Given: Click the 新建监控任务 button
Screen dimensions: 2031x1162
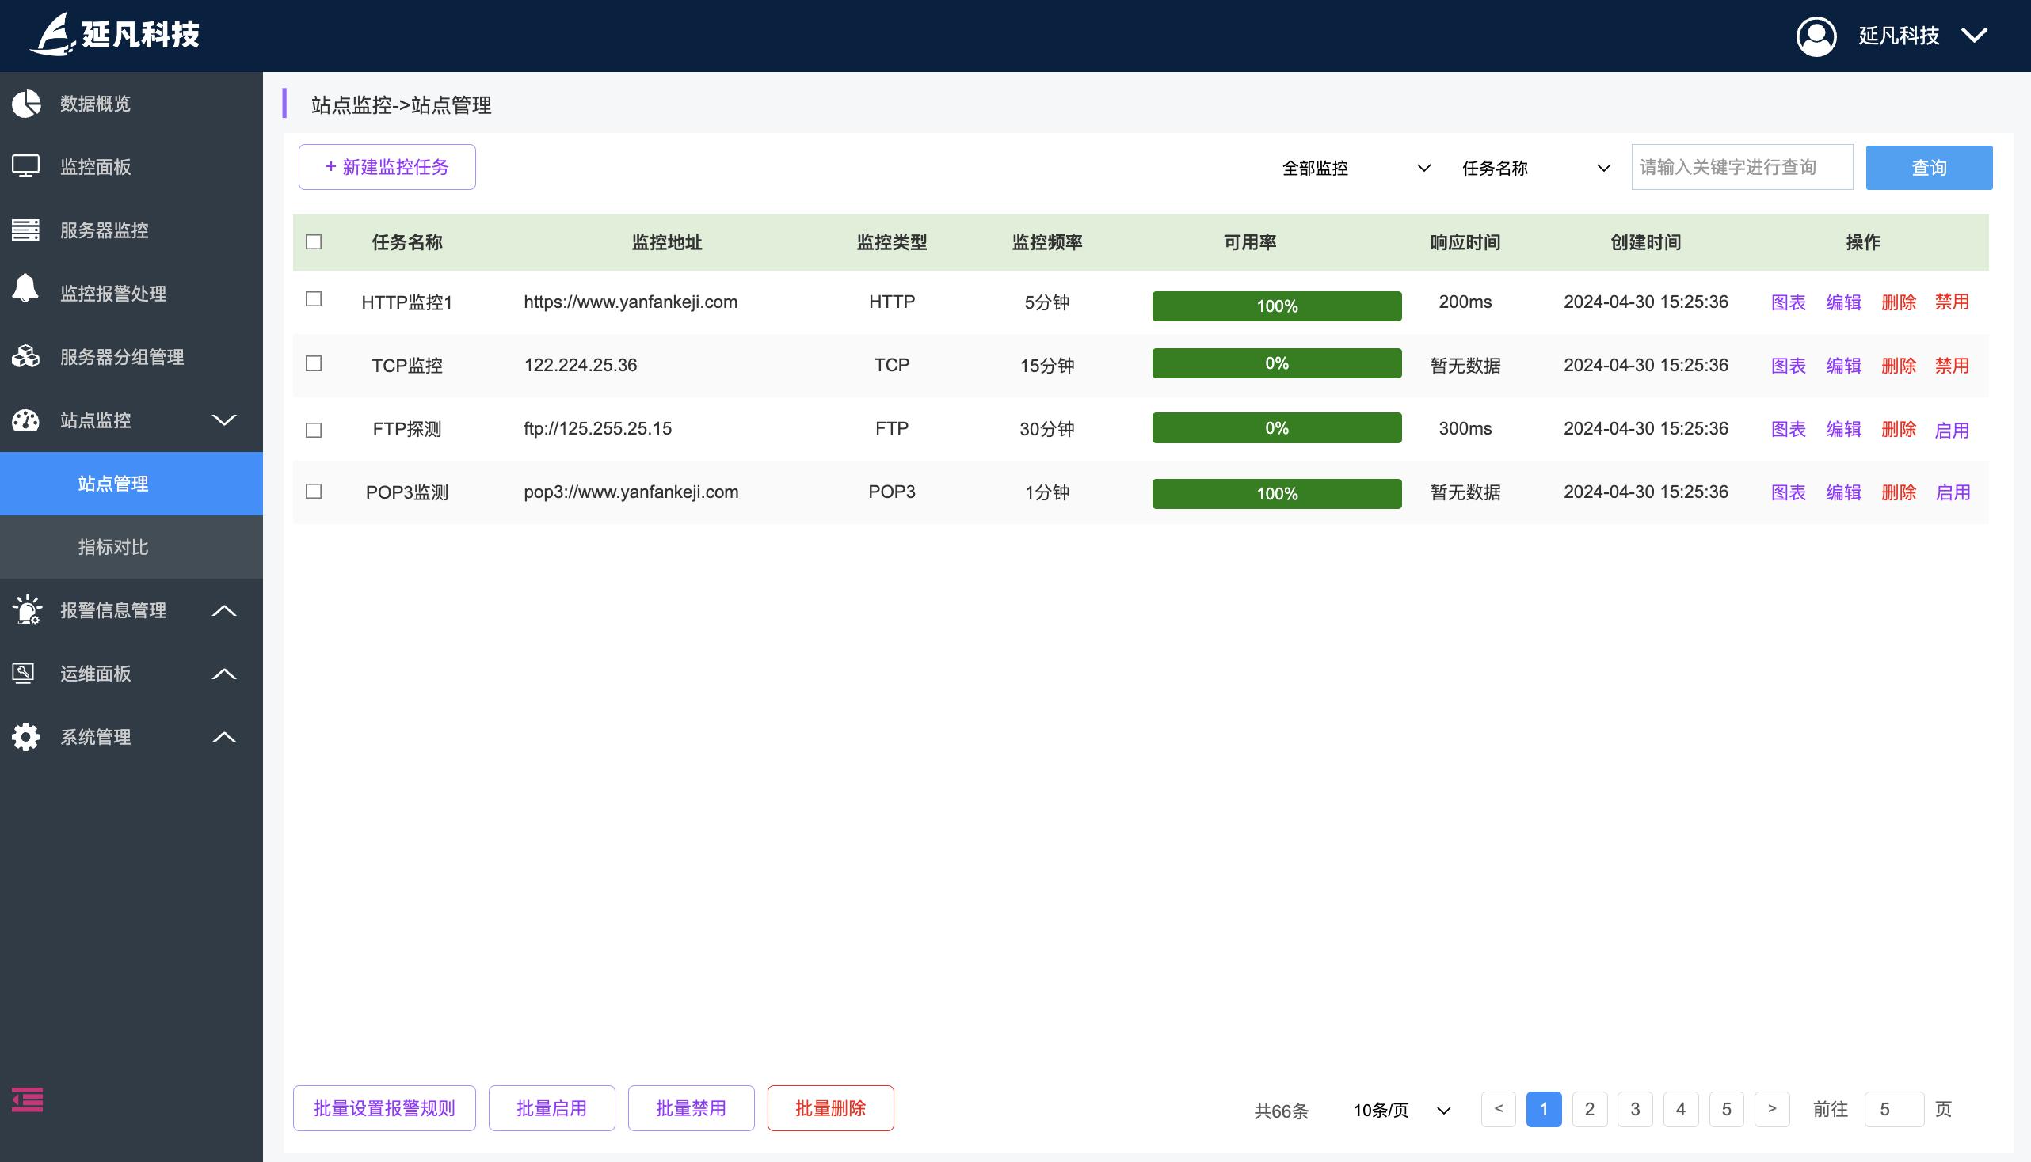Looking at the screenshot, I should tap(387, 167).
